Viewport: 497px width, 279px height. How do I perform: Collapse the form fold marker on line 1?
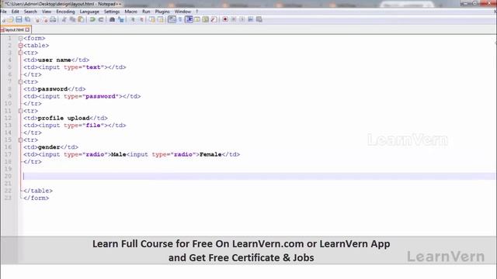(21, 38)
